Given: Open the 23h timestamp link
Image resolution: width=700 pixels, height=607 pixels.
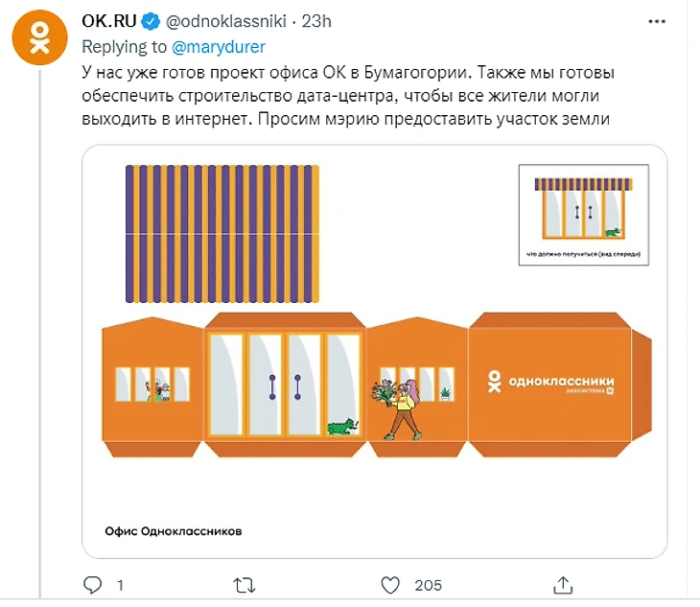Looking at the screenshot, I should coord(316,21).
